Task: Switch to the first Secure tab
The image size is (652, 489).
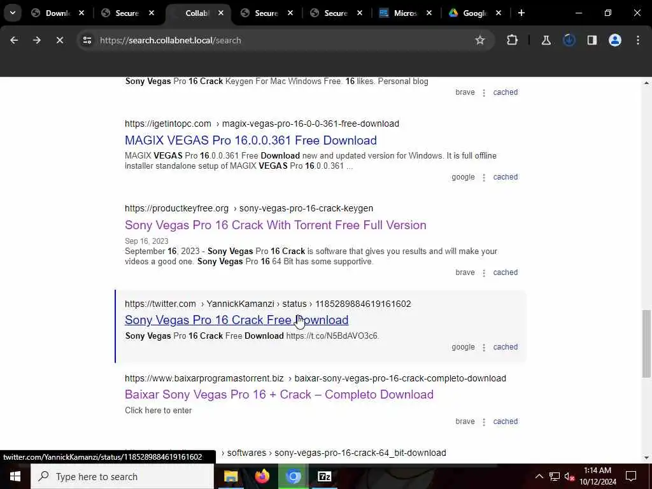Action: pos(127,13)
